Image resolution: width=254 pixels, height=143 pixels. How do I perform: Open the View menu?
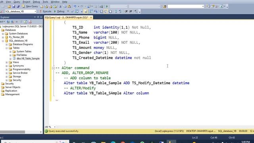(8, 2)
